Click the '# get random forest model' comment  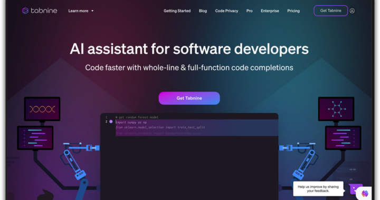pyautogui.click(x=137, y=117)
